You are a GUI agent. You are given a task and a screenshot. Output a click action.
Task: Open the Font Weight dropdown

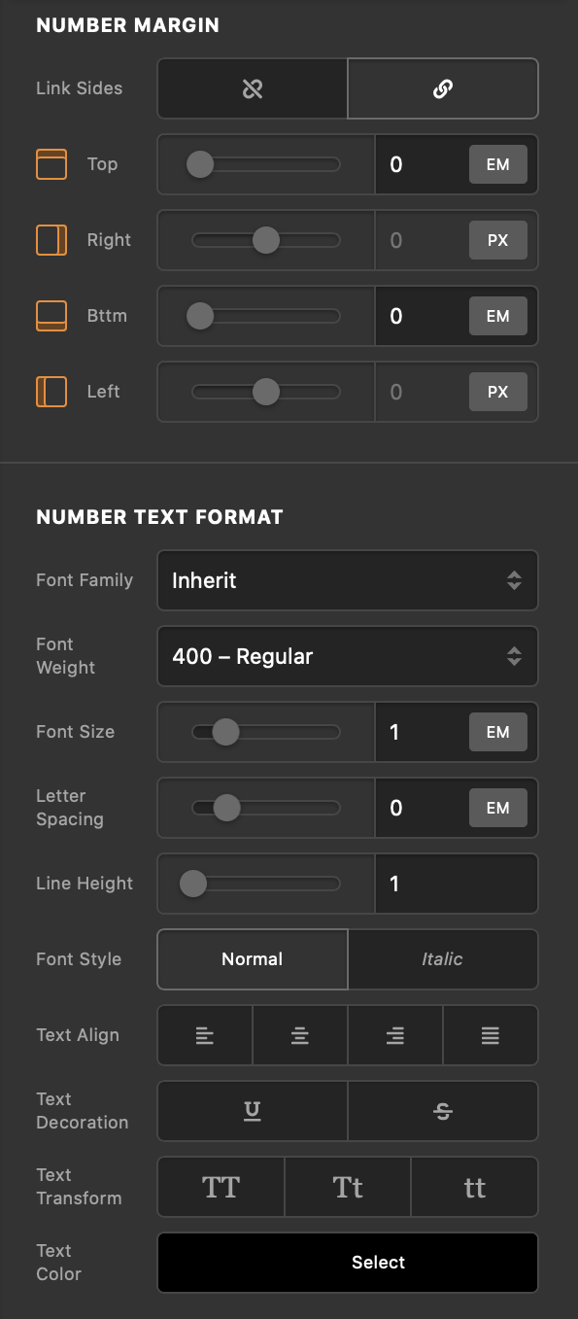pyautogui.click(x=347, y=656)
